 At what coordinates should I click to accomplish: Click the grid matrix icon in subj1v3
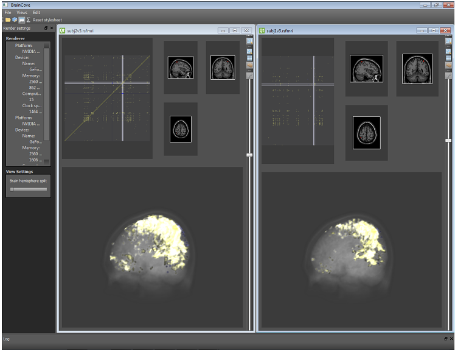(448, 58)
